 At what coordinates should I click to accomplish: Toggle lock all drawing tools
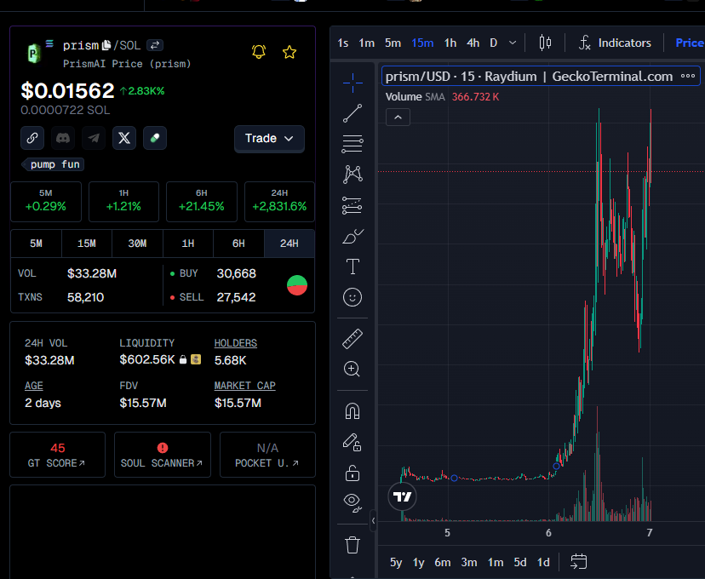352,473
